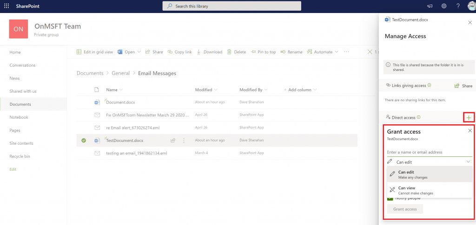Click Word icon beside Document.docx
Image resolution: width=476 pixels, height=225 pixels.
97,103
